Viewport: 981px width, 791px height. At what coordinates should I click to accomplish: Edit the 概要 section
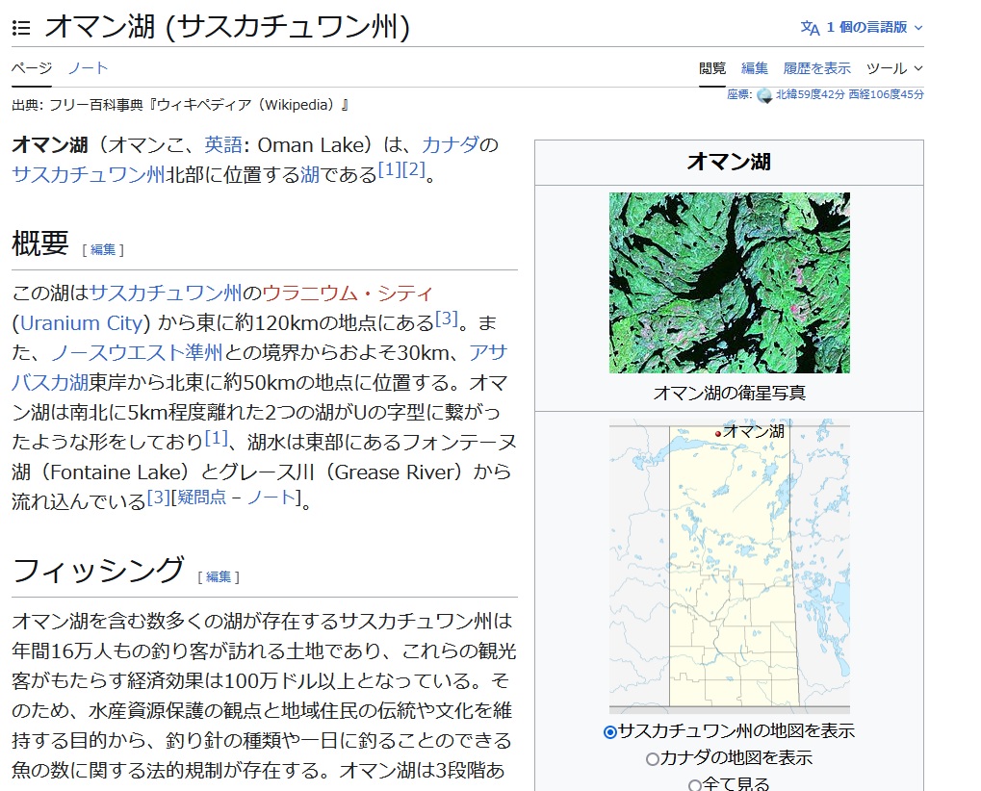(x=103, y=249)
